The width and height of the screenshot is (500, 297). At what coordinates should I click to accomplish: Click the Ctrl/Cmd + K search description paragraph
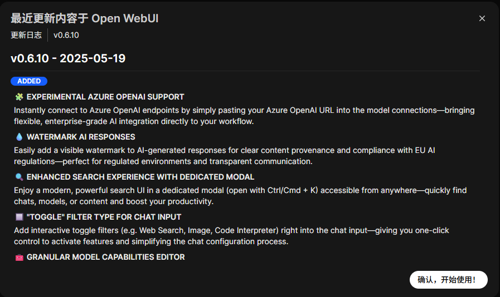pyautogui.click(x=240, y=196)
